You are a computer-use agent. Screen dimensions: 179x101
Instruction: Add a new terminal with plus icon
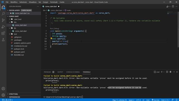(x=162, y=72)
